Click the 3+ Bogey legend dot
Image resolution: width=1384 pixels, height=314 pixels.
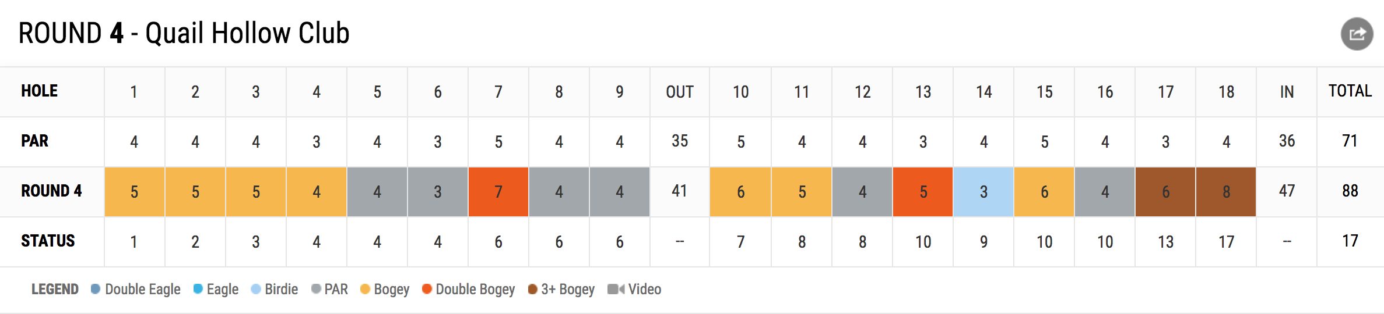(532, 289)
